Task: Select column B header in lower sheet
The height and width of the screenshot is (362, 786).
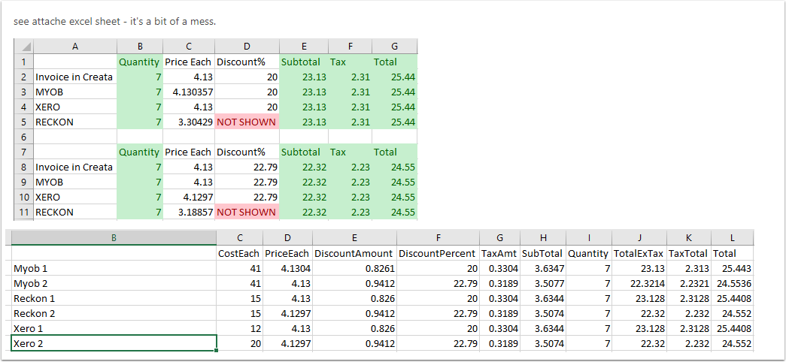Action: [x=114, y=238]
